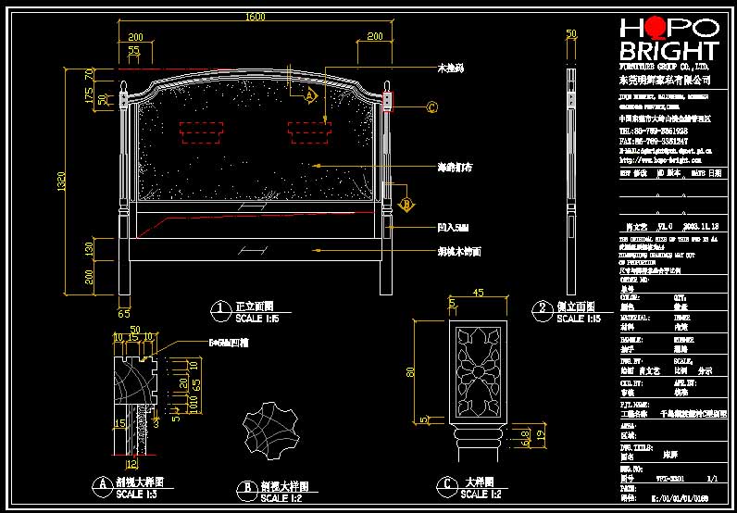737x513 pixels.
Task: Select the left post finial on front elevation
Action: click(x=124, y=87)
